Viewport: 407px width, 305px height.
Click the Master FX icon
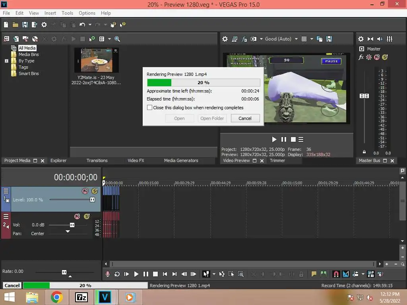tap(361, 57)
